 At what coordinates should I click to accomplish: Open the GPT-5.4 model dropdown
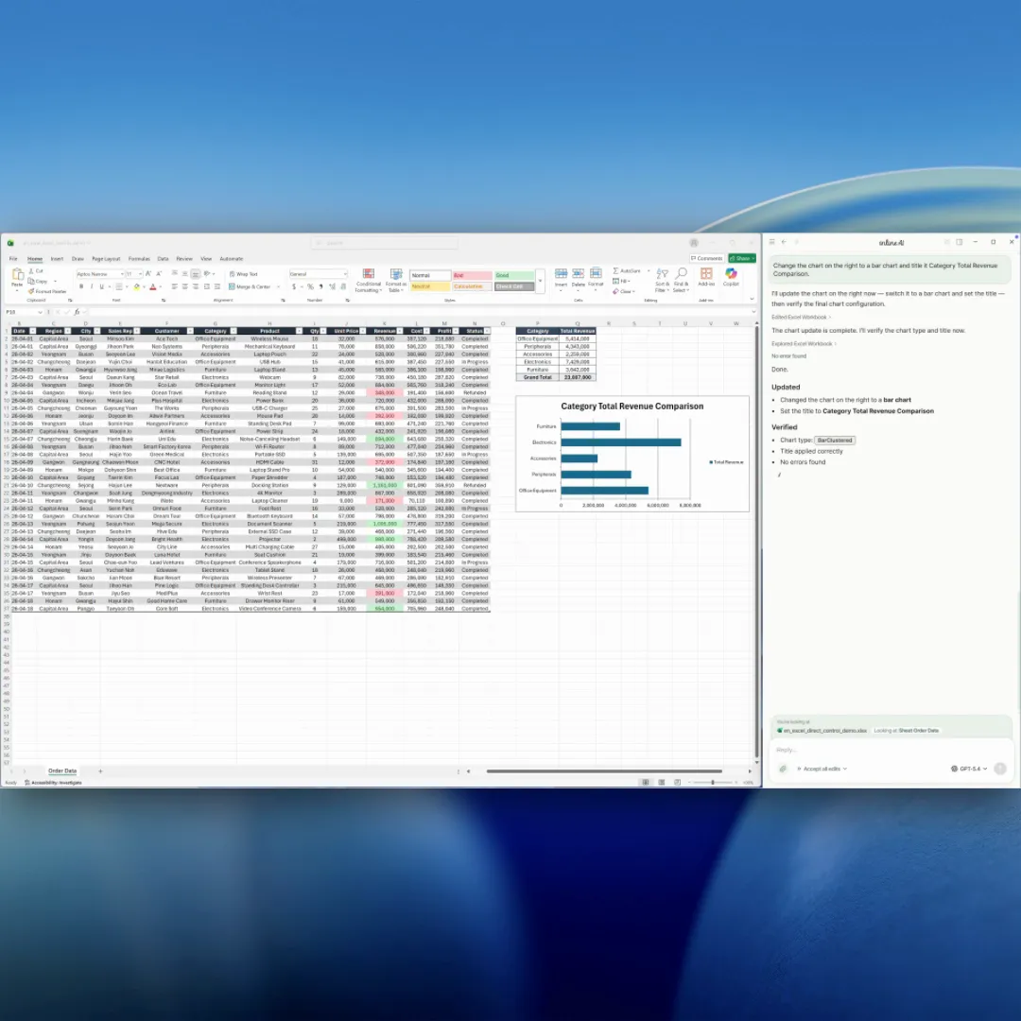970,769
